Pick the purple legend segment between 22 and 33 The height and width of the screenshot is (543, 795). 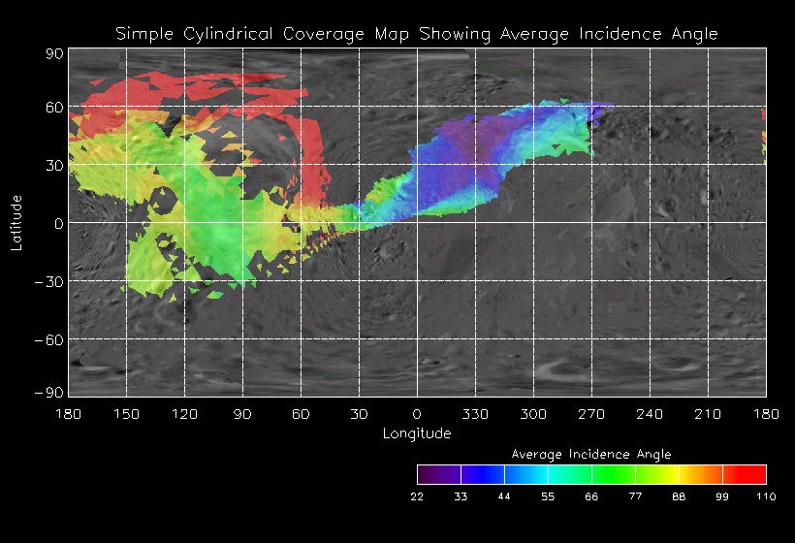pos(439,474)
